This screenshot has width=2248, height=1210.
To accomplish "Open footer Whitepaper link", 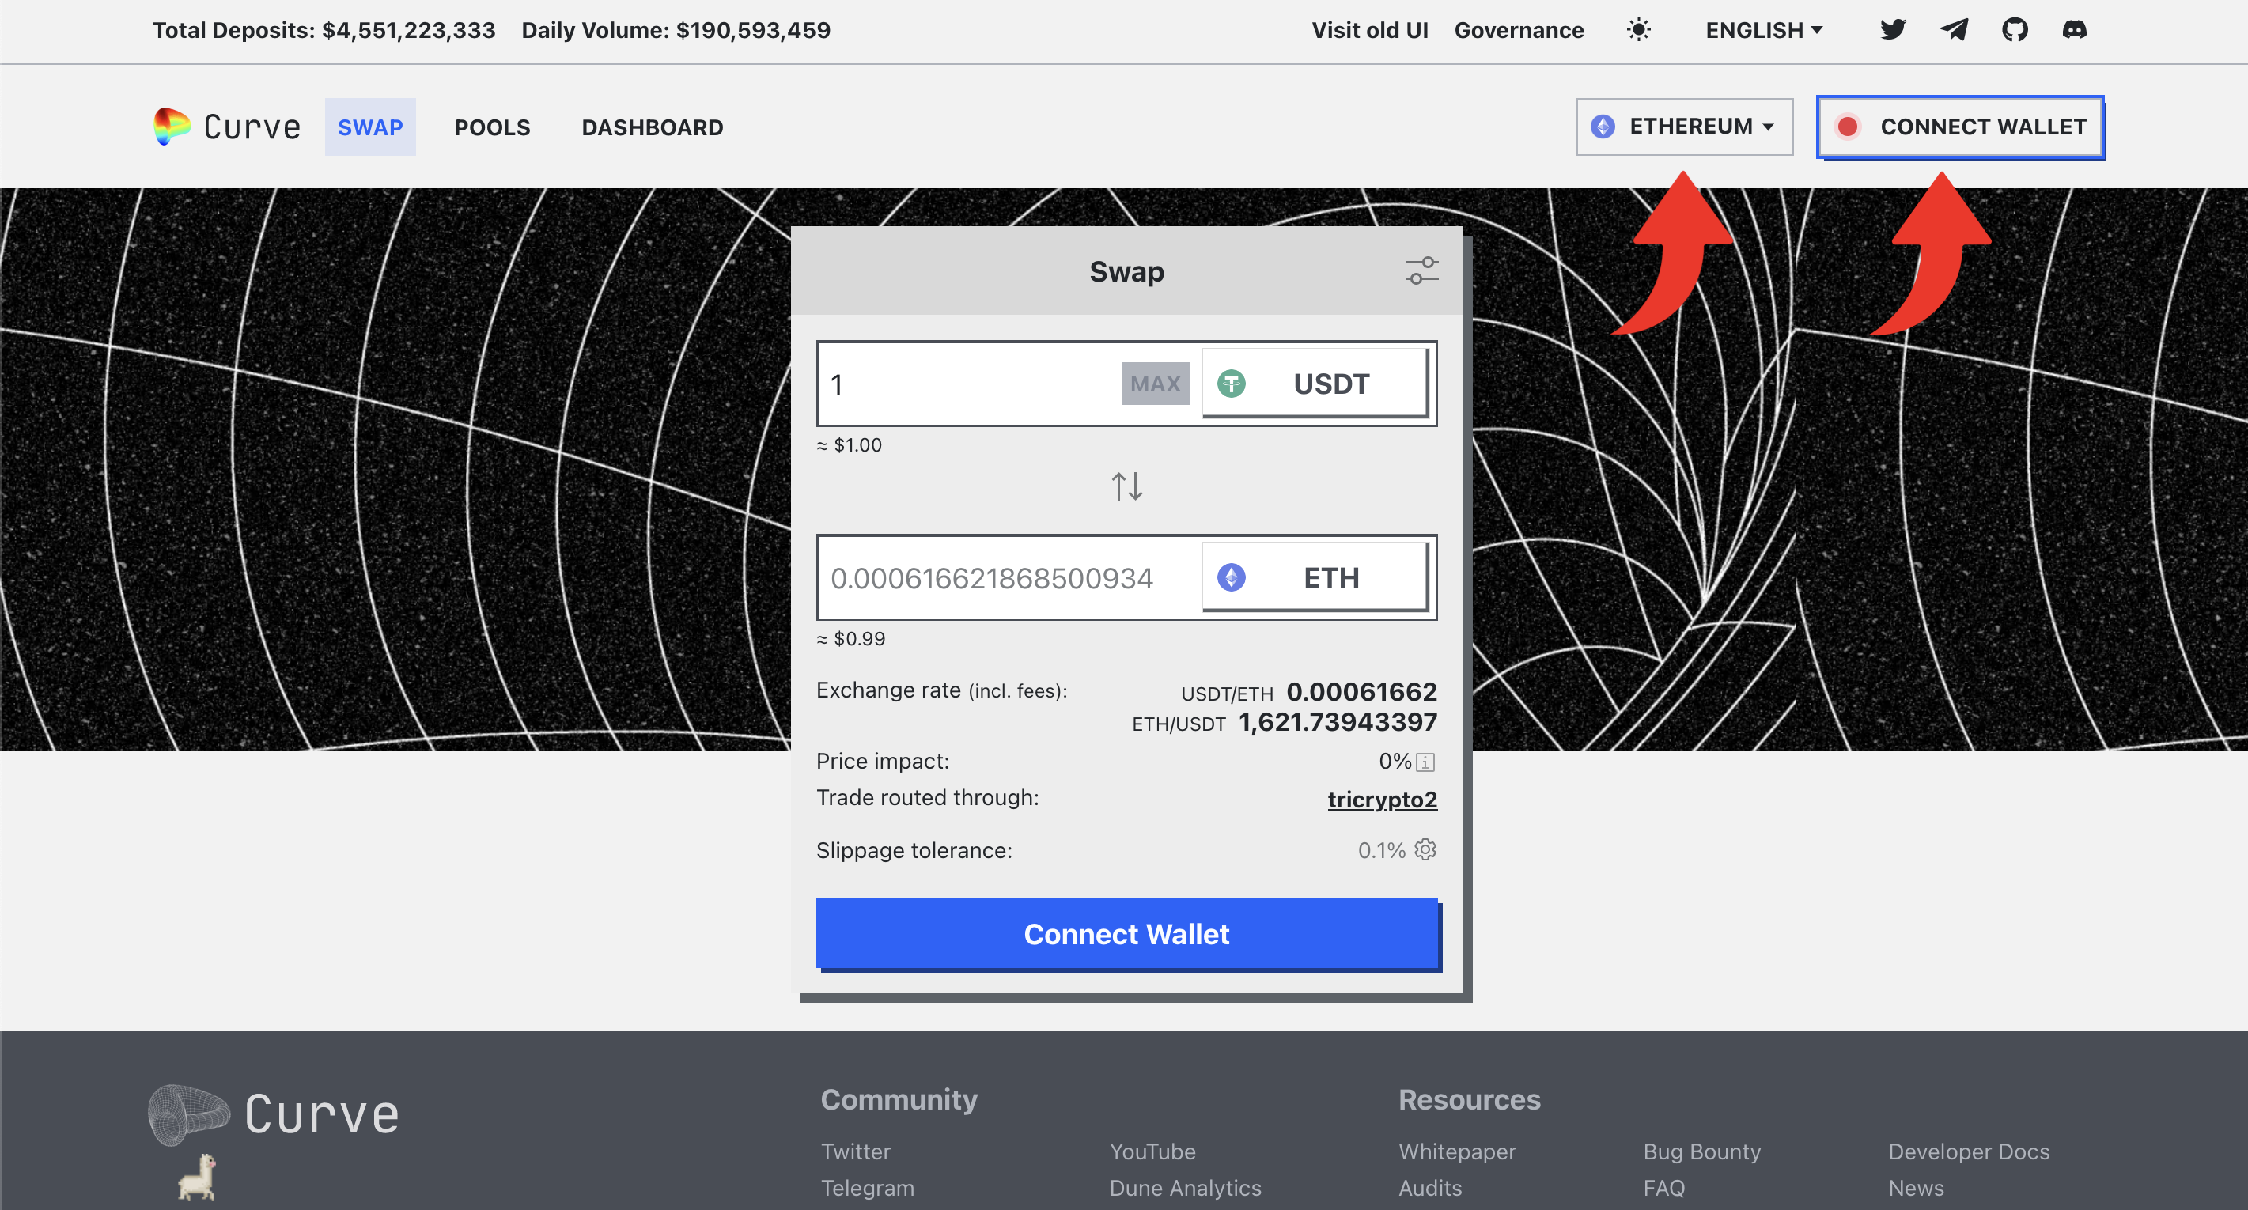I will [x=1456, y=1151].
